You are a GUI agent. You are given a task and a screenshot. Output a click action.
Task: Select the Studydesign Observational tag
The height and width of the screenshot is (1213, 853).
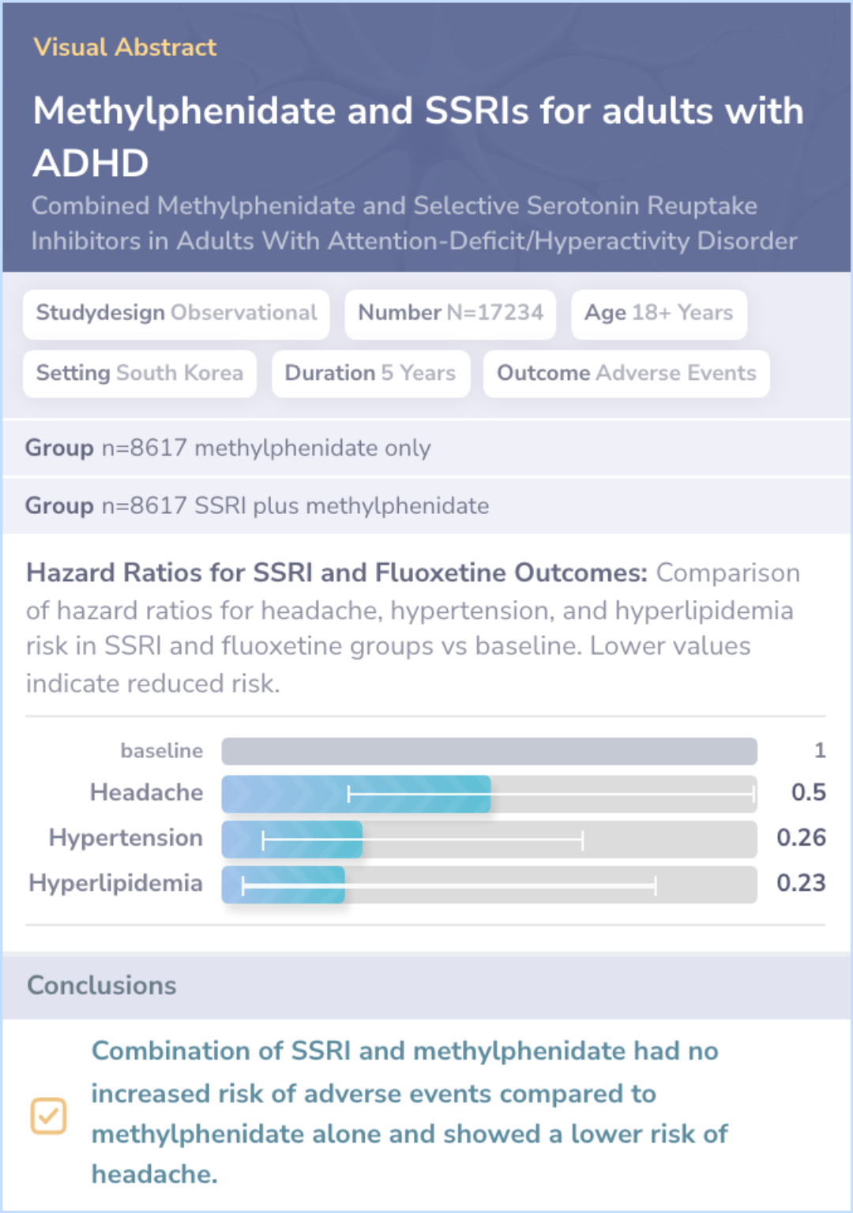click(176, 314)
